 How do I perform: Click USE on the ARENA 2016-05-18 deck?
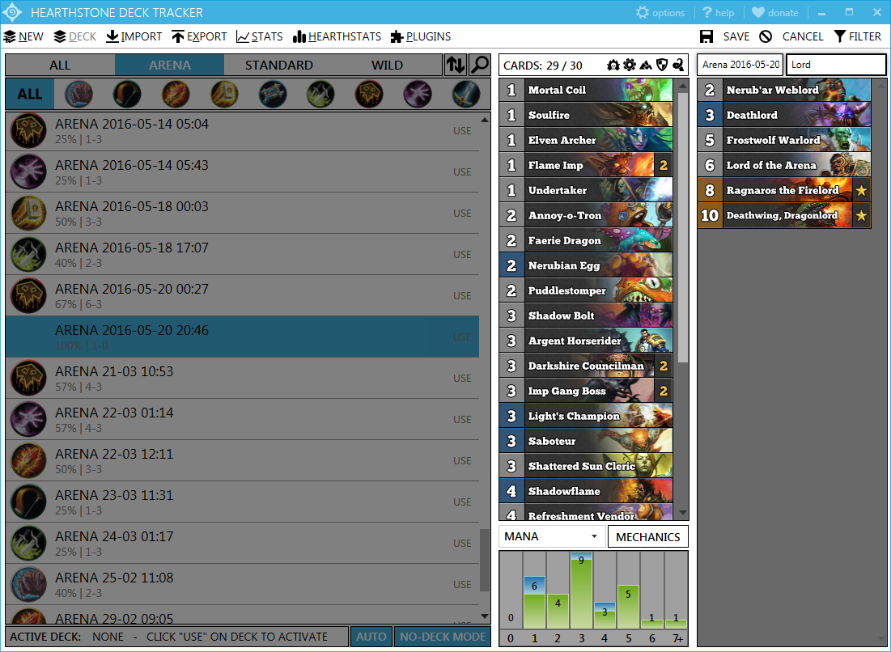[462, 214]
